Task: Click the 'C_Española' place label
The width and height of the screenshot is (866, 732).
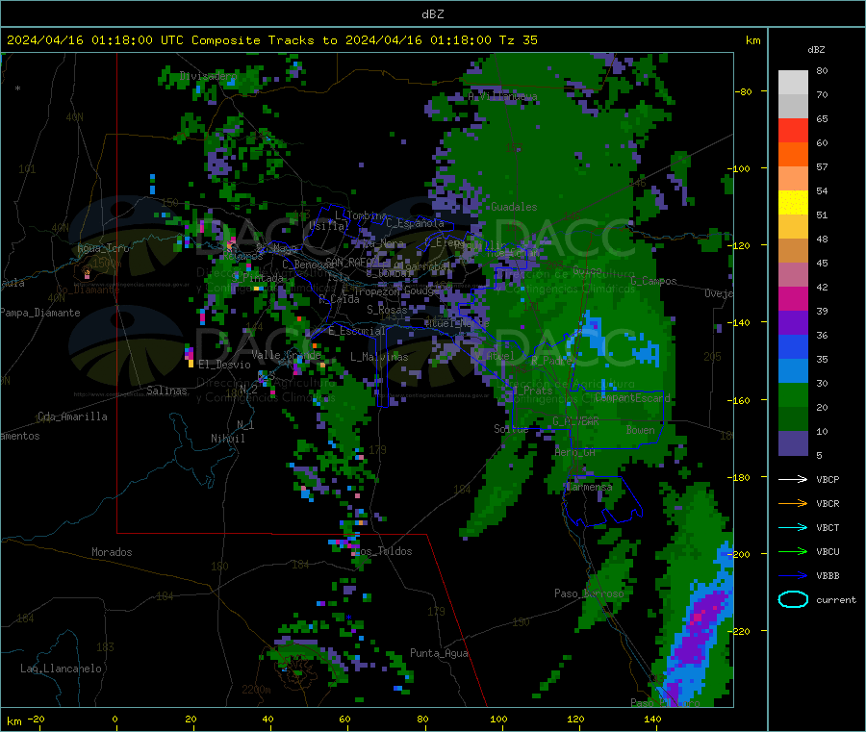Action: coord(415,223)
